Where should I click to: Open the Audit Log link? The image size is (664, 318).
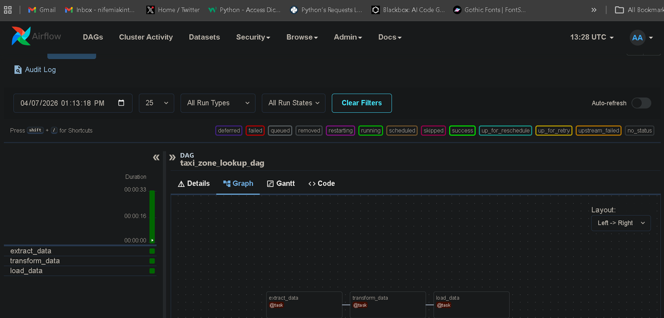coord(35,70)
